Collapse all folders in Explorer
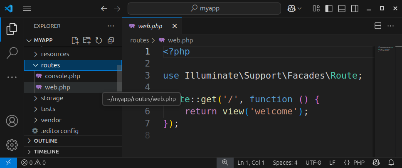The width and height of the screenshot is (402, 168). [x=111, y=40]
